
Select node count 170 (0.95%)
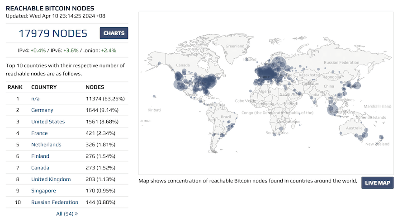[100, 191]
